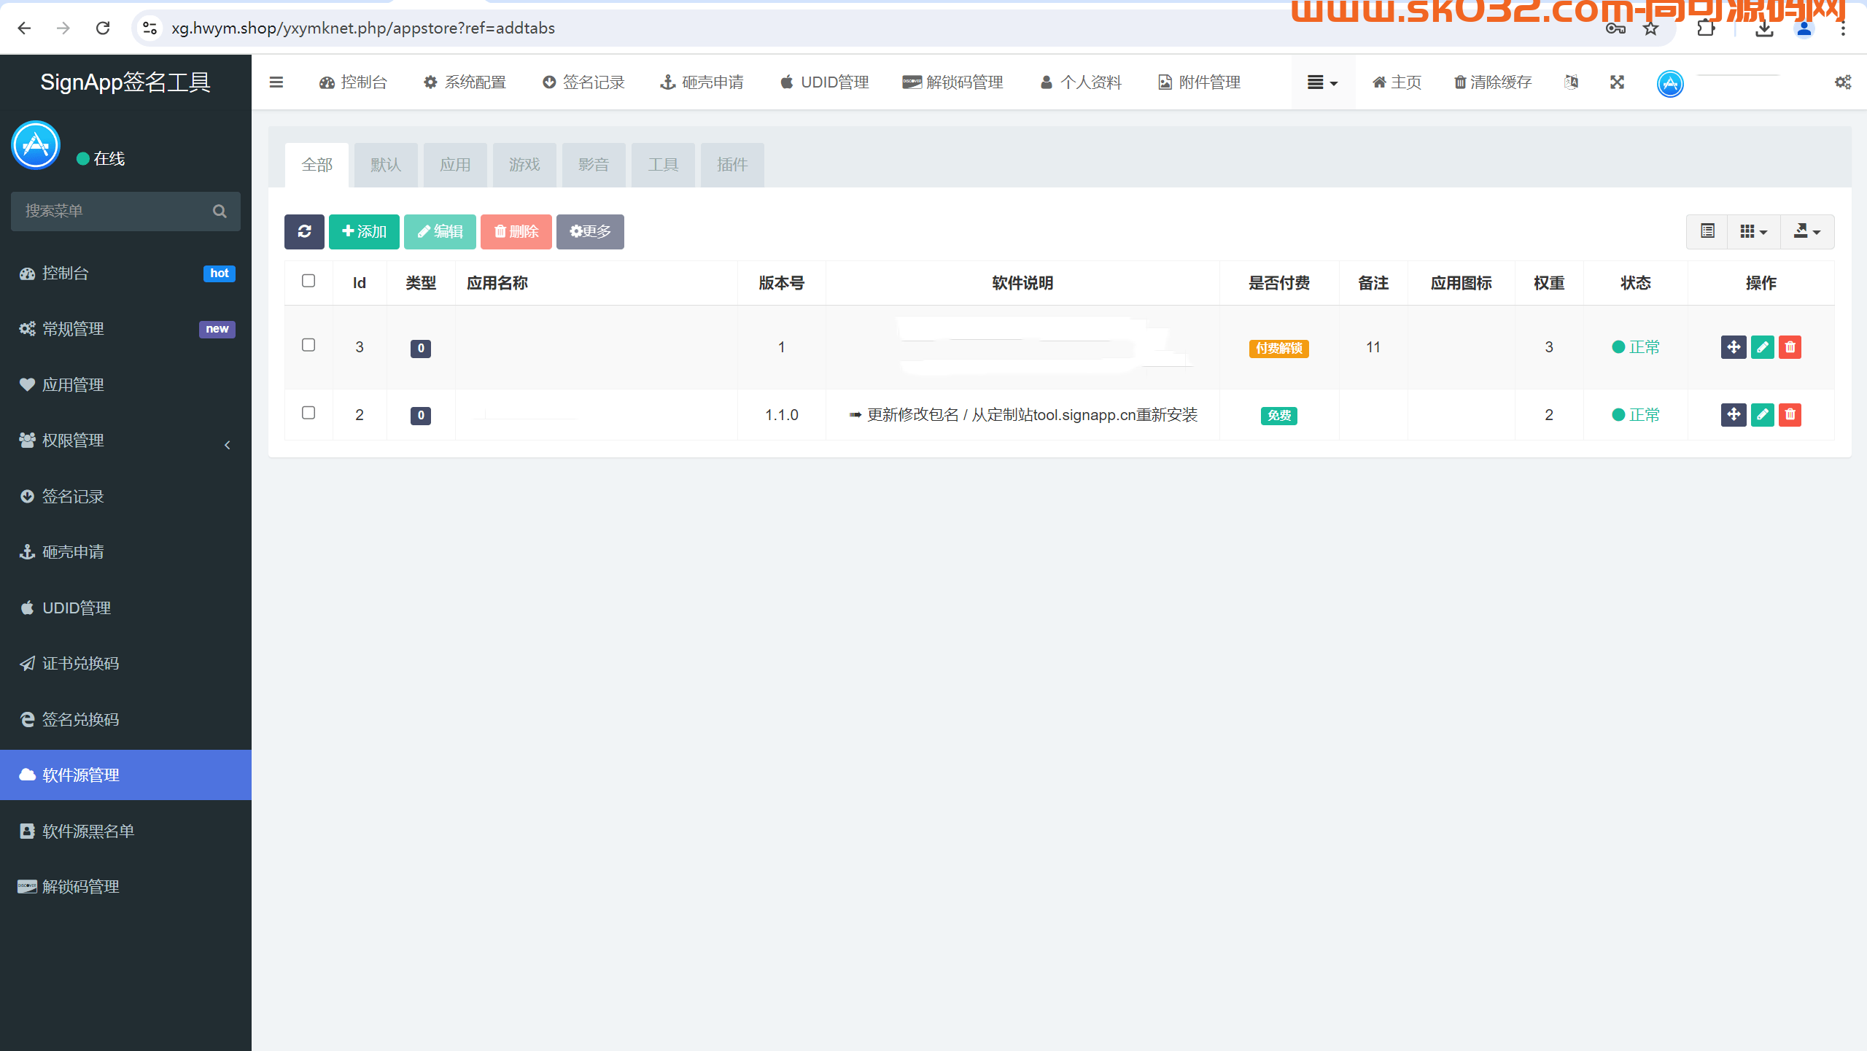Toggle checkbox for row with Id 2

(308, 413)
